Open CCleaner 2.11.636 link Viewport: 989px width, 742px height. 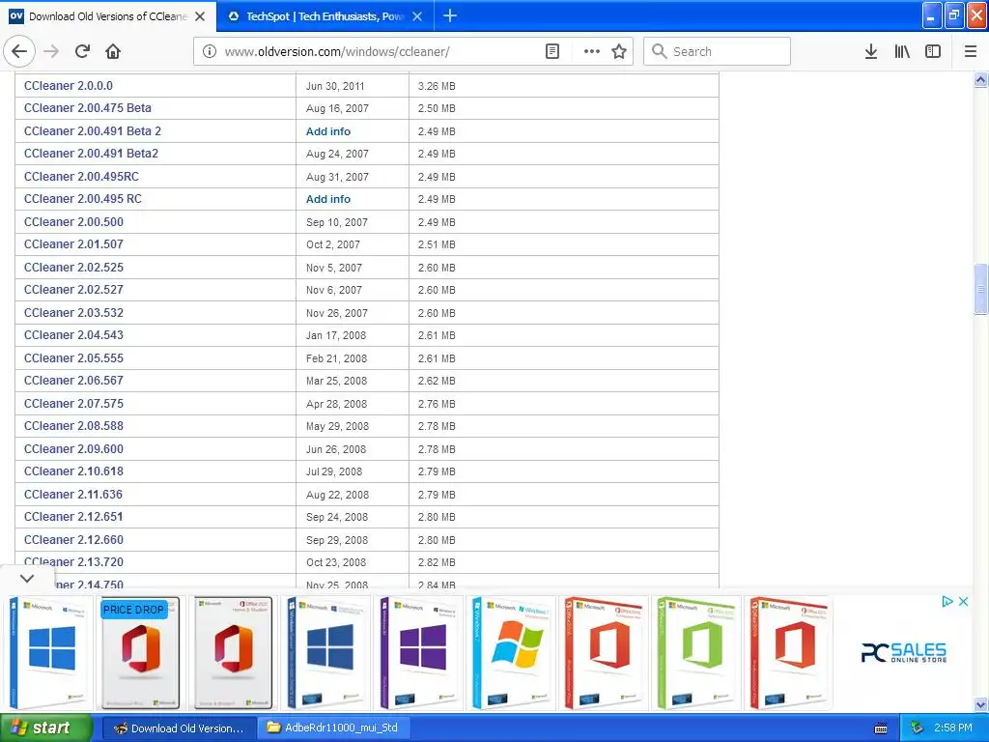(x=73, y=494)
